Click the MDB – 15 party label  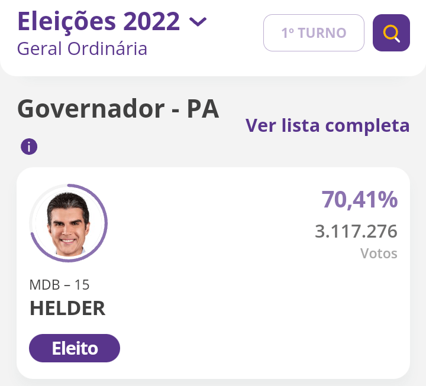click(x=59, y=285)
